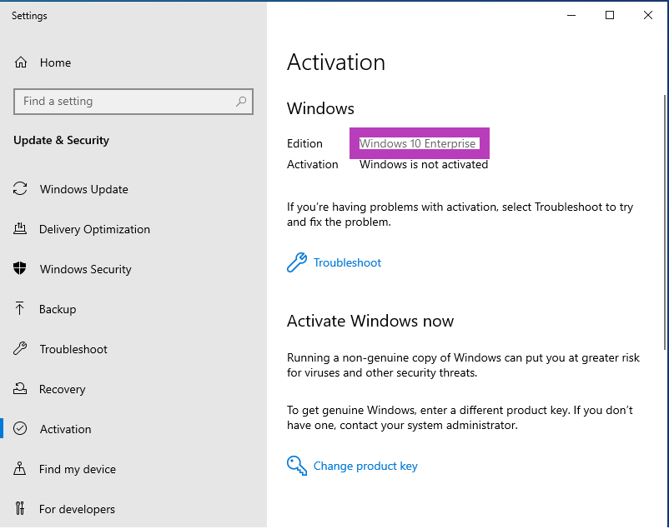Screen dimensions: 669x529
Task: Open Windows Update settings page
Action: click(133, 189)
